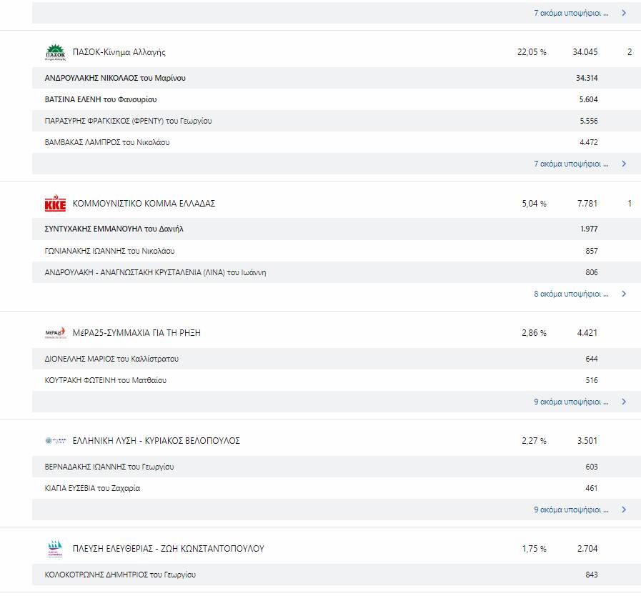
Task: Expand 7 more candidates under ΠΑΣΟΚ
Action: click(571, 164)
